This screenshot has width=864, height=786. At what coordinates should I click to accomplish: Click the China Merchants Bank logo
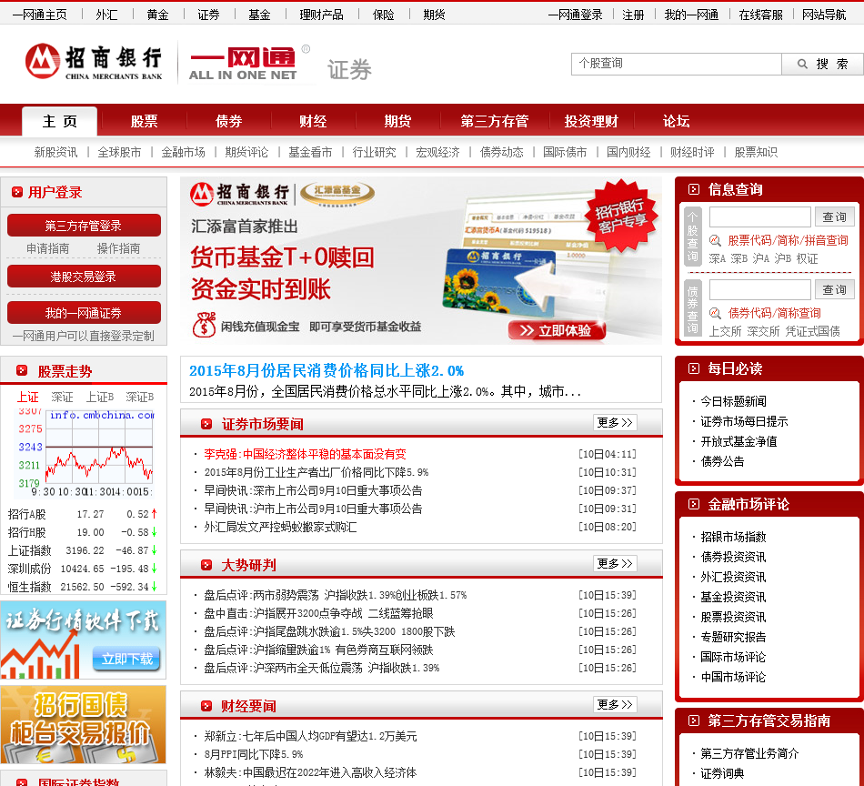pyautogui.click(x=94, y=62)
